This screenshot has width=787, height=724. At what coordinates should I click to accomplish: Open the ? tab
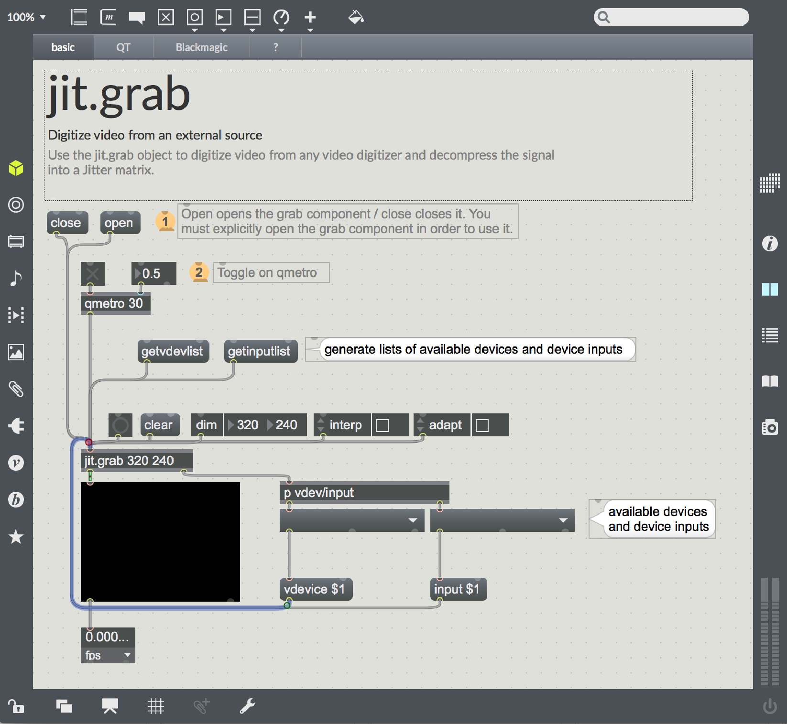275,47
